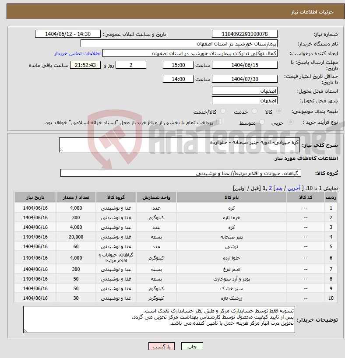Select the زرشک تازه item name
Viewport: 345px width, 358px height.
[232, 298]
